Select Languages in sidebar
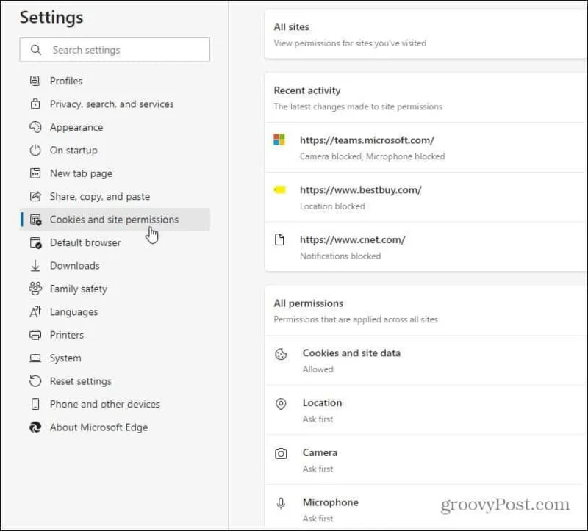The width and height of the screenshot is (588, 531). pyautogui.click(x=115, y=312)
